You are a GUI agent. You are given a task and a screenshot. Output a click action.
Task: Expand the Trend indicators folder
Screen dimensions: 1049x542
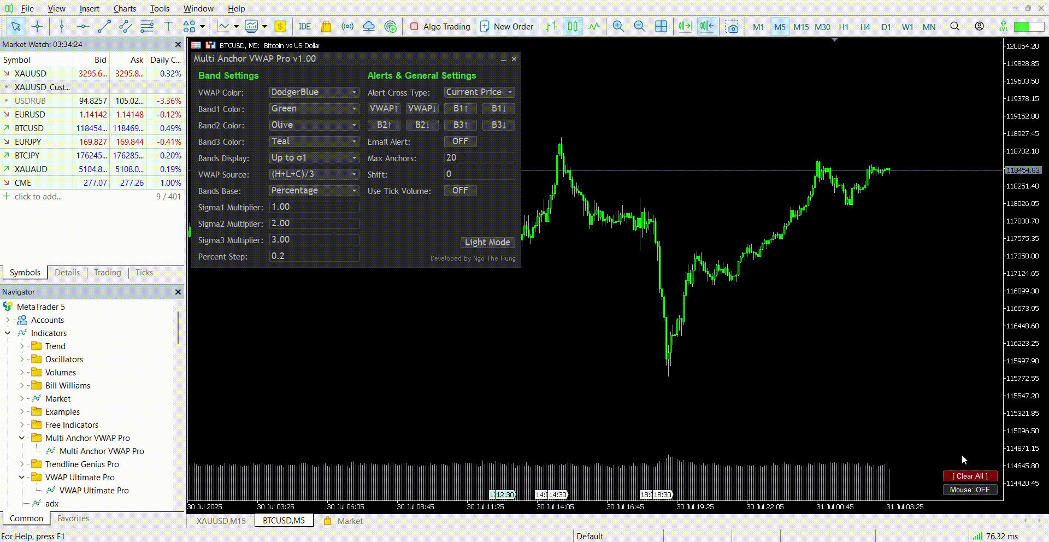point(22,346)
